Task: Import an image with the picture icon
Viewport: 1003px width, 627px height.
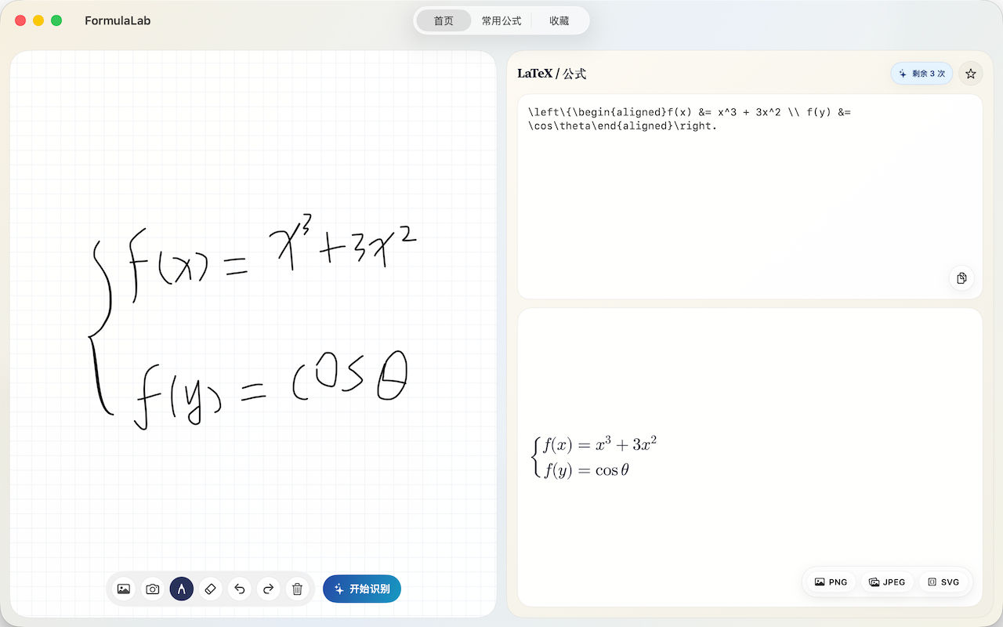Action: pyautogui.click(x=124, y=589)
